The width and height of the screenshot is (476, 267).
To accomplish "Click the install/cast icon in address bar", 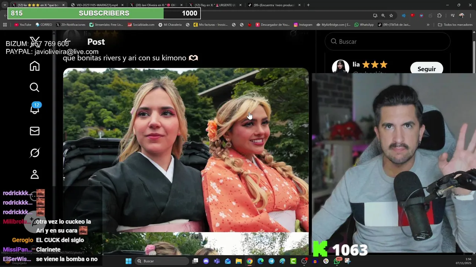I will (x=375, y=16).
